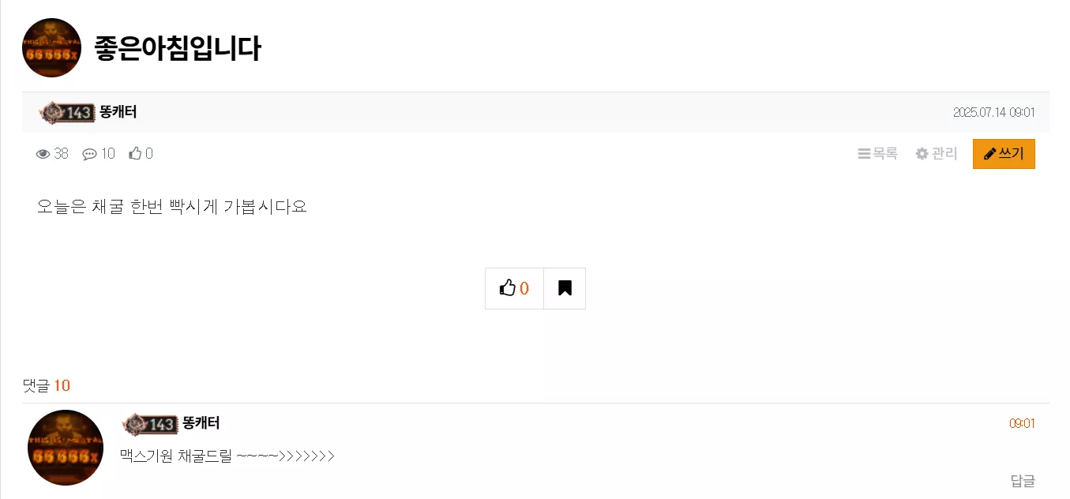This screenshot has height=499, width=1070.
Task: Click the thumbs-up like button in post
Action: pyautogui.click(x=514, y=288)
